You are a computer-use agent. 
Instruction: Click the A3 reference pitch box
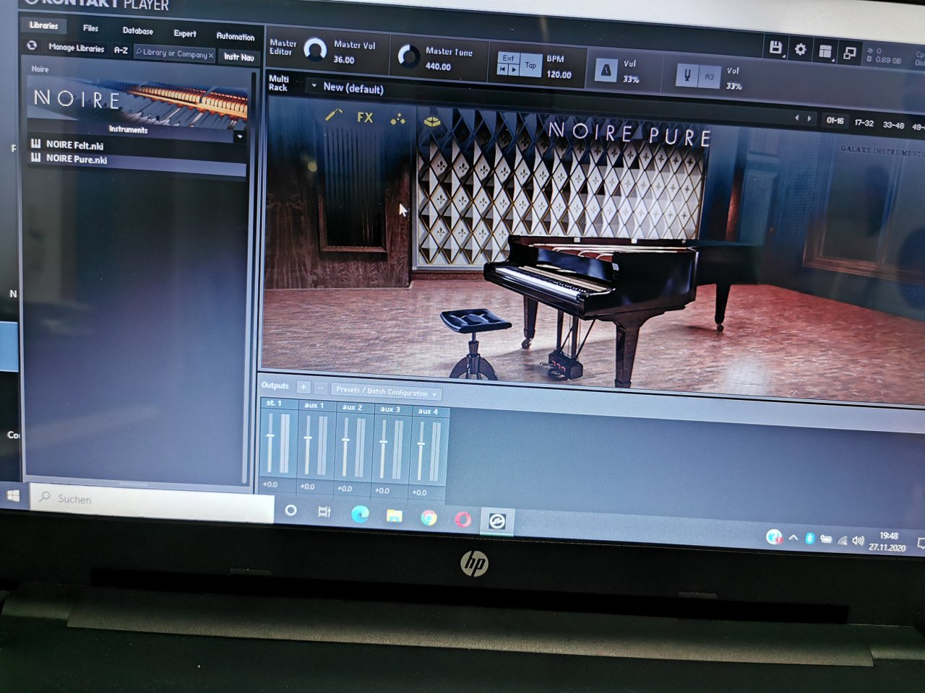click(x=709, y=77)
